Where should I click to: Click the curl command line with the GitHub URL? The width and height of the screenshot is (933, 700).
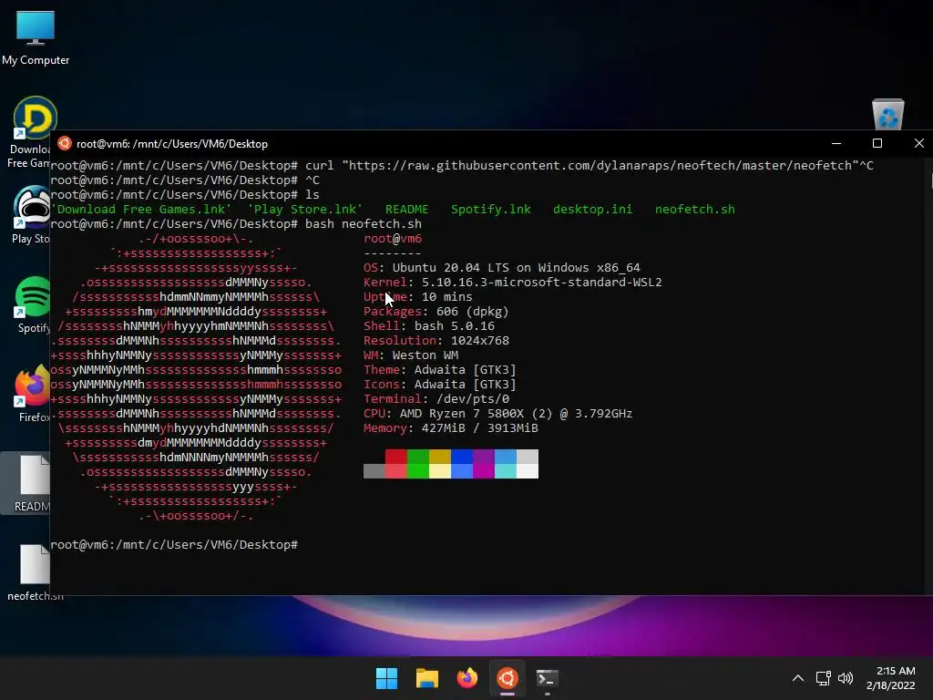(x=462, y=166)
